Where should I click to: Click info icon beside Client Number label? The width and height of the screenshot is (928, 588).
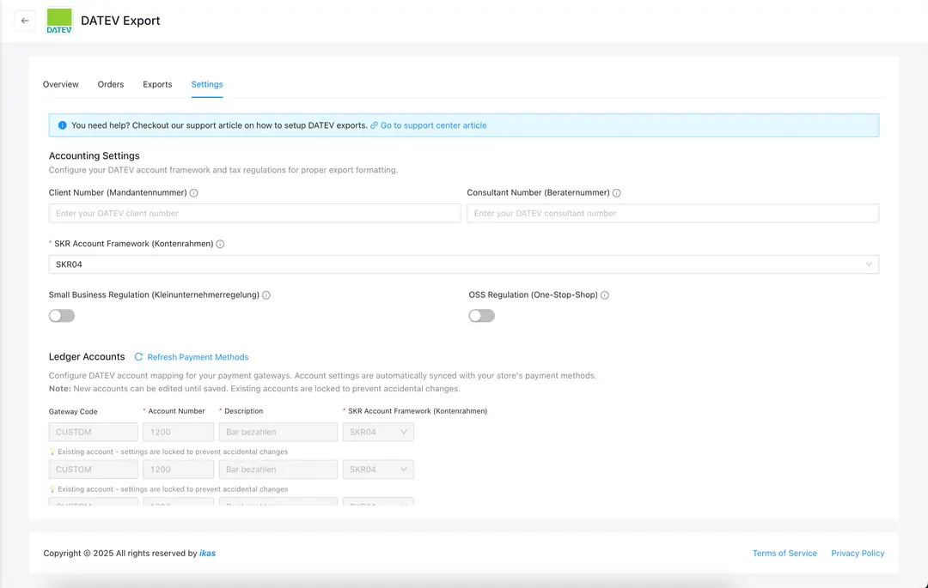pos(193,193)
